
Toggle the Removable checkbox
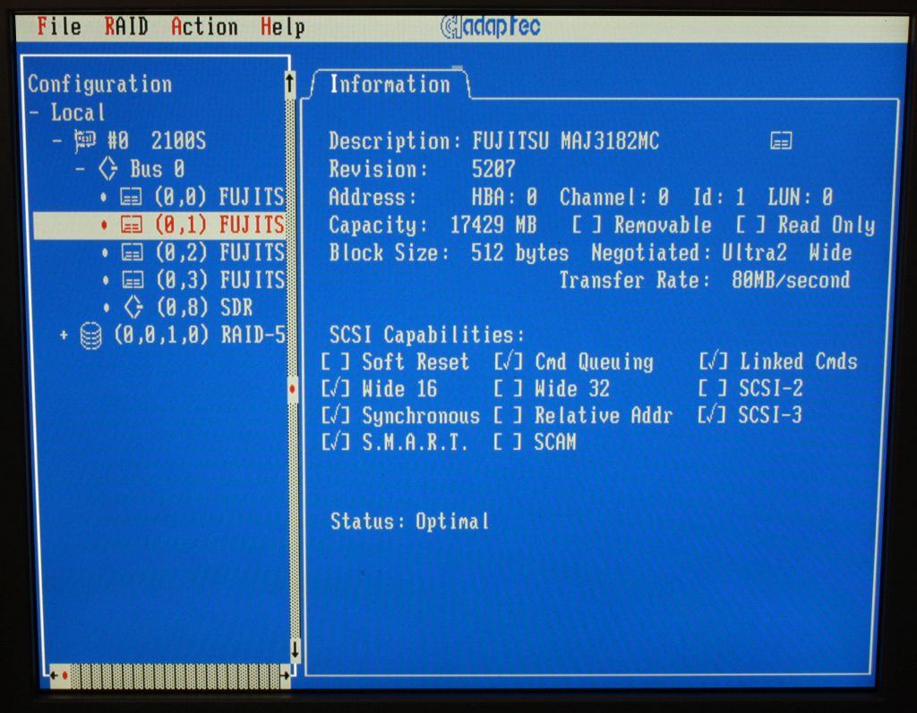click(587, 225)
